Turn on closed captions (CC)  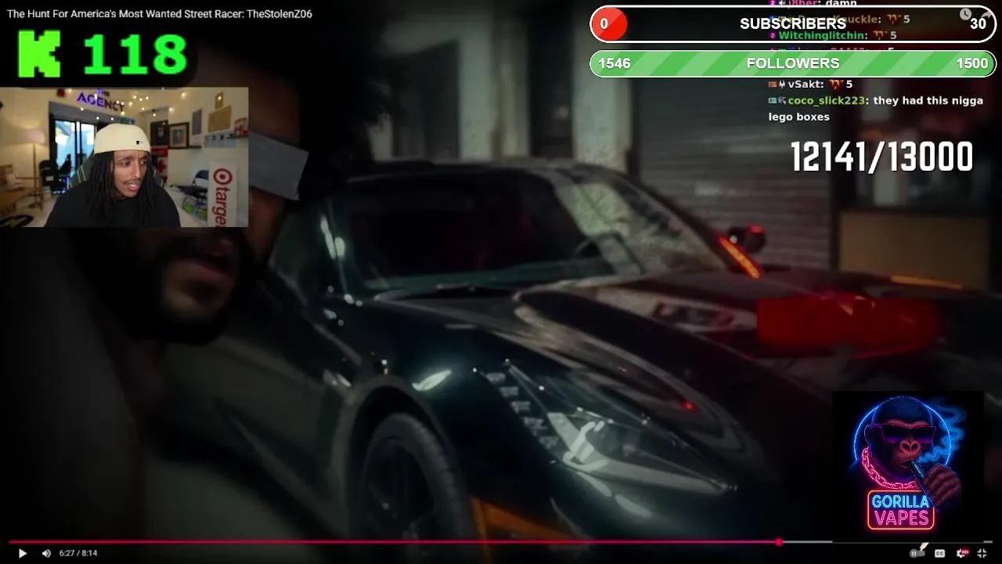point(940,553)
